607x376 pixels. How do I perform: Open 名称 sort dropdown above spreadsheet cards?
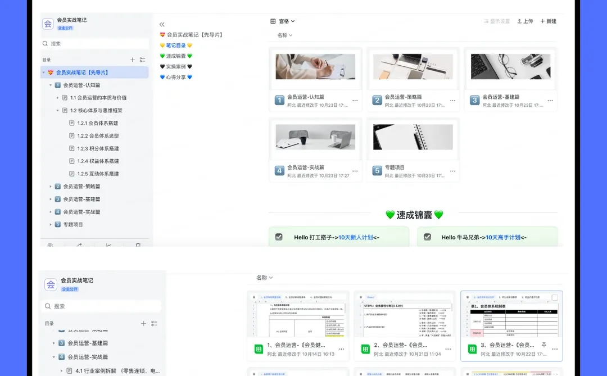click(264, 278)
